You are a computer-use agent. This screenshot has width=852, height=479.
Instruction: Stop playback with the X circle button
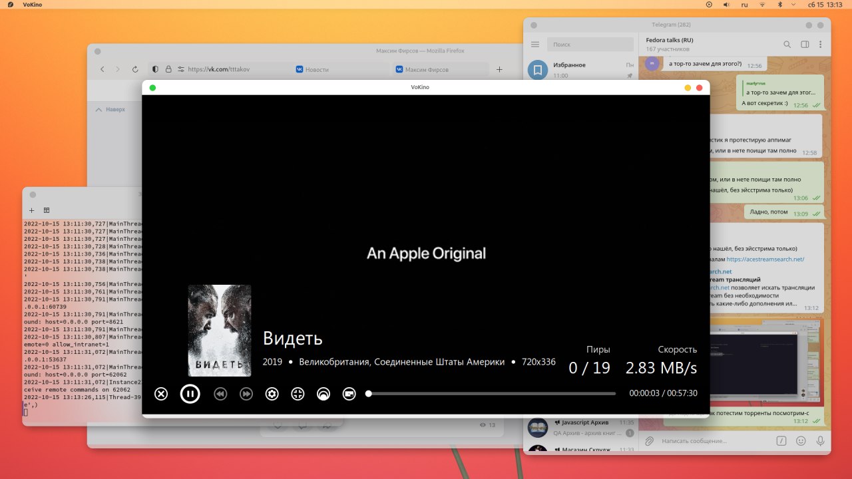161,394
